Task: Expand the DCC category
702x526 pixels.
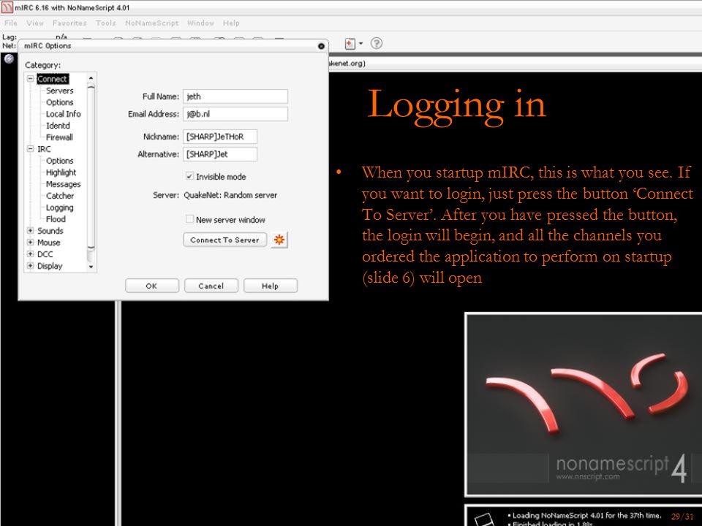Action: coord(31,254)
